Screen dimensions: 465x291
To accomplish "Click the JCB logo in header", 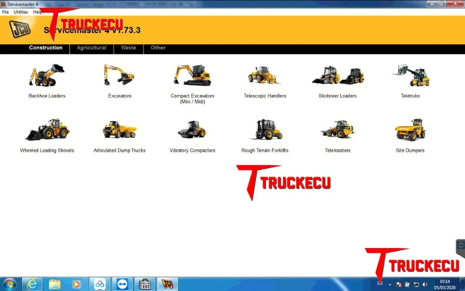I will (x=20, y=29).
